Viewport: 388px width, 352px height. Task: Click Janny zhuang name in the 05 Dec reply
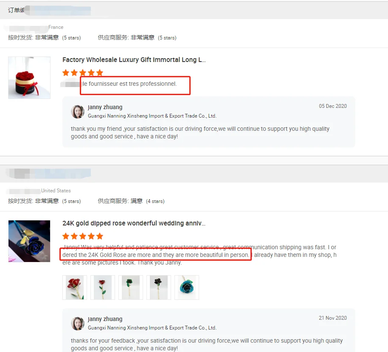(x=105, y=107)
